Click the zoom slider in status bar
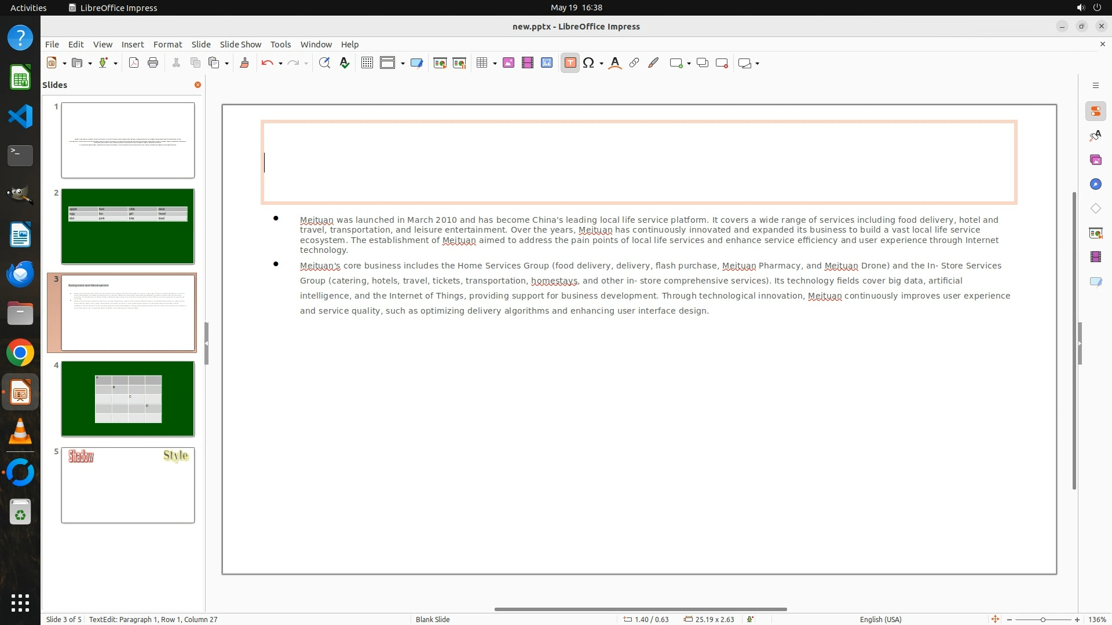Viewport: 1112px width, 625px height. pyautogui.click(x=1043, y=619)
